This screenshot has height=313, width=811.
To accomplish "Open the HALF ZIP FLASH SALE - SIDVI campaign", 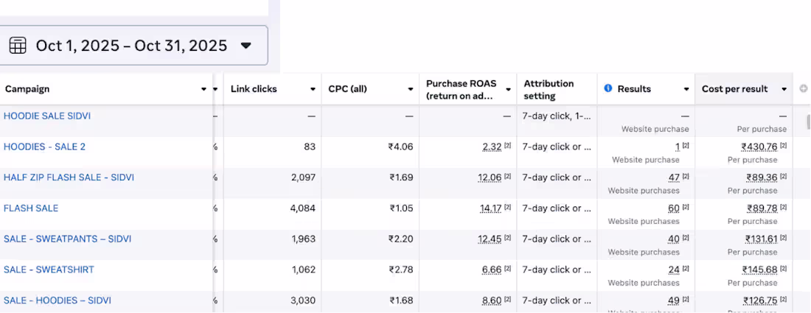I will tap(69, 177).
